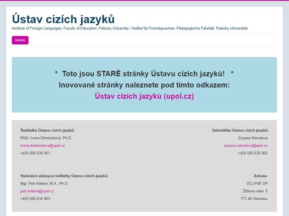
Task: Click the name Mgr. Petr Anténe, M.A., Ph.D.
Action: point(44,183)
